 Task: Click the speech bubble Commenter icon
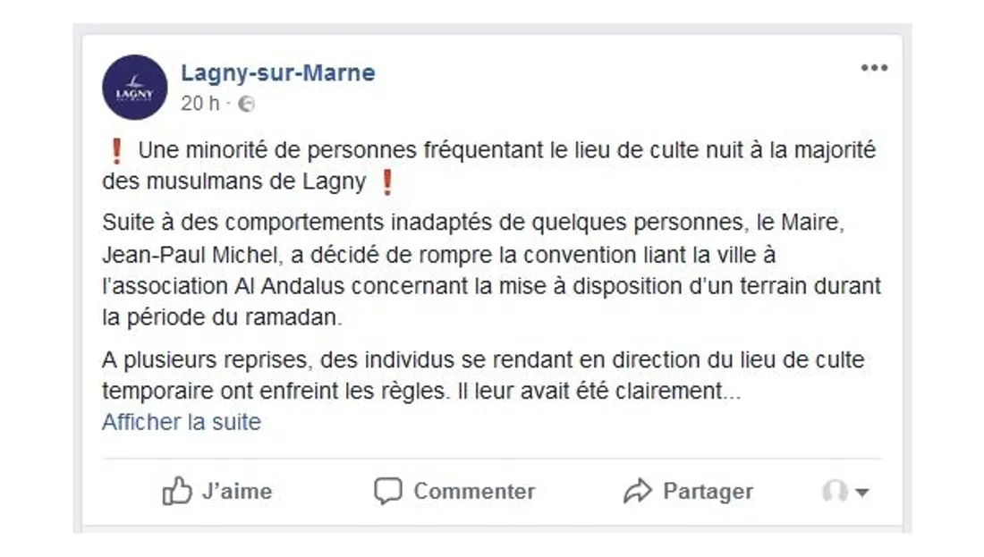tap(387, 491)
